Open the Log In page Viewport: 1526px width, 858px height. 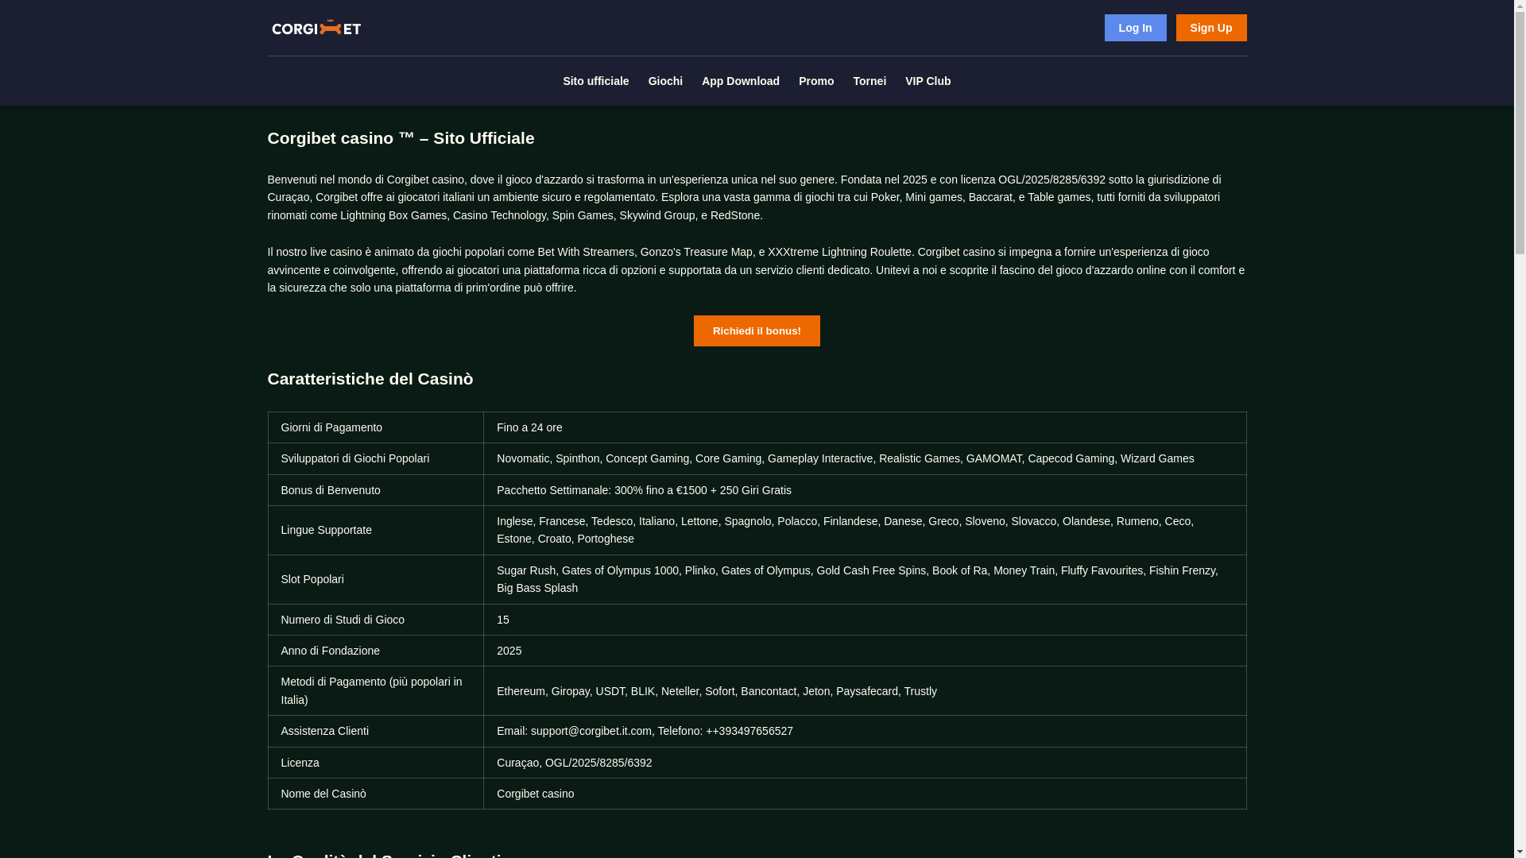pyautogui.click(x=1135, y=28)
